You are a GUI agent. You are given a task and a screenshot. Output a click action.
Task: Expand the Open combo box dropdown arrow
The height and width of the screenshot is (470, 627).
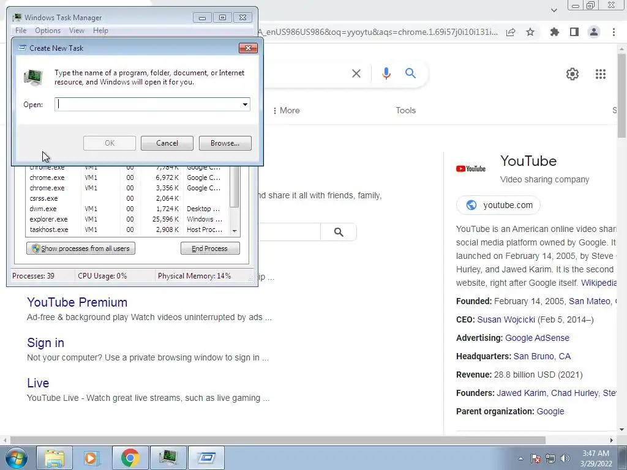[x=245, y=104]
